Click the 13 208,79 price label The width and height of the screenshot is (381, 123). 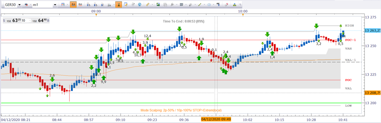pyautogui.click(x=373, y=93)
